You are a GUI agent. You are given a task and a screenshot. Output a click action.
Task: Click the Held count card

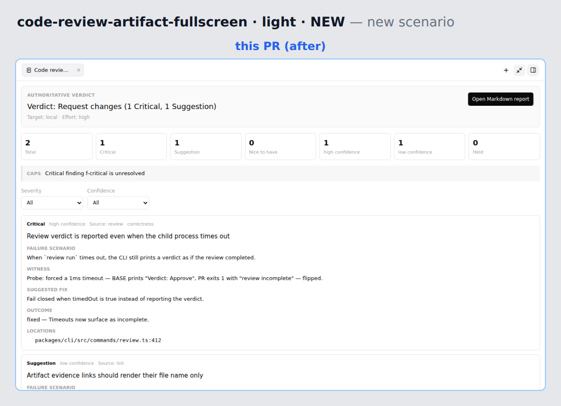504,147
